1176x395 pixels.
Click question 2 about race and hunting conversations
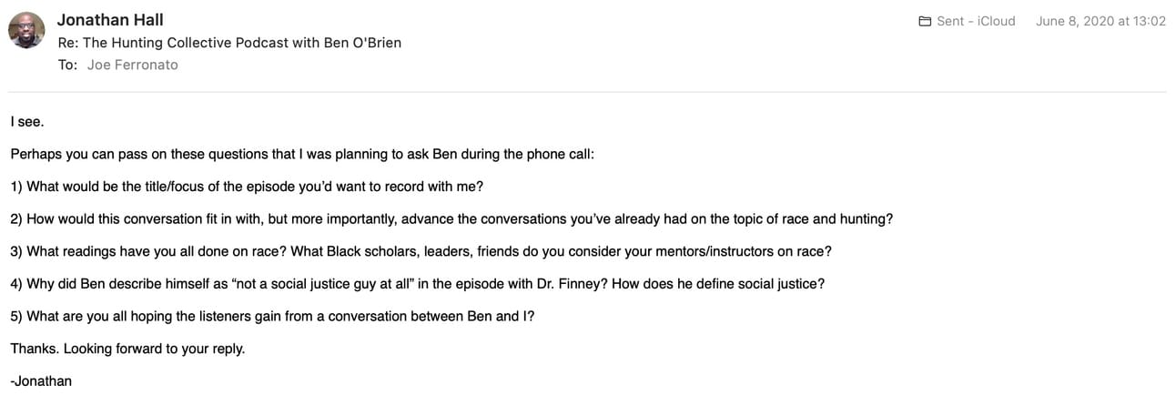click(451, 218)
